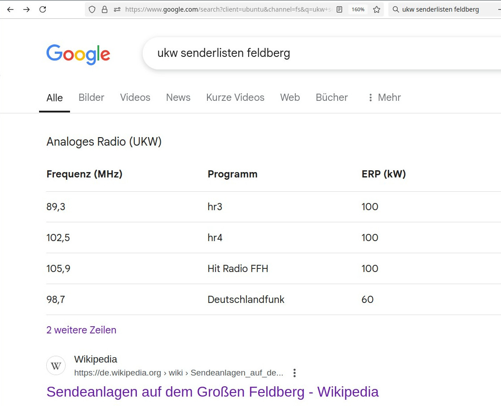Click the de.wikipedia.org result URL

coord(179,373)
